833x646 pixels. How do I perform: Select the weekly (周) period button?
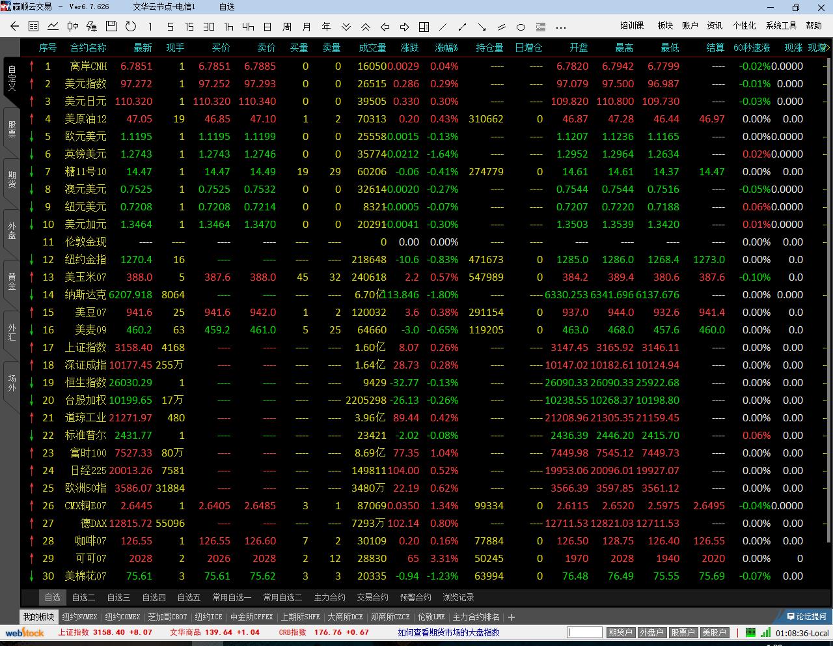[x=287, y=27]
